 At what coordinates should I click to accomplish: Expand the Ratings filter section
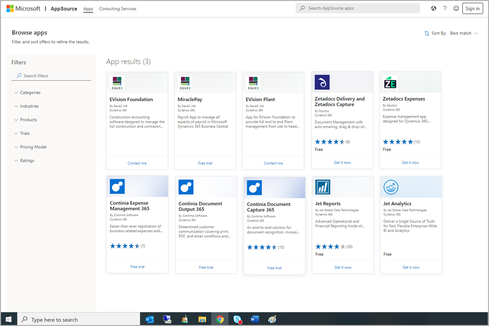[27, 160]
